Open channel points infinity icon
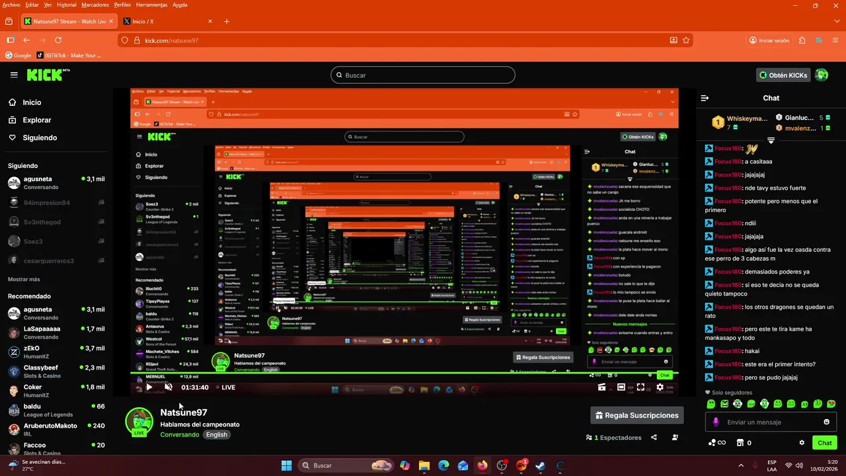 click(x=717, y=443)
